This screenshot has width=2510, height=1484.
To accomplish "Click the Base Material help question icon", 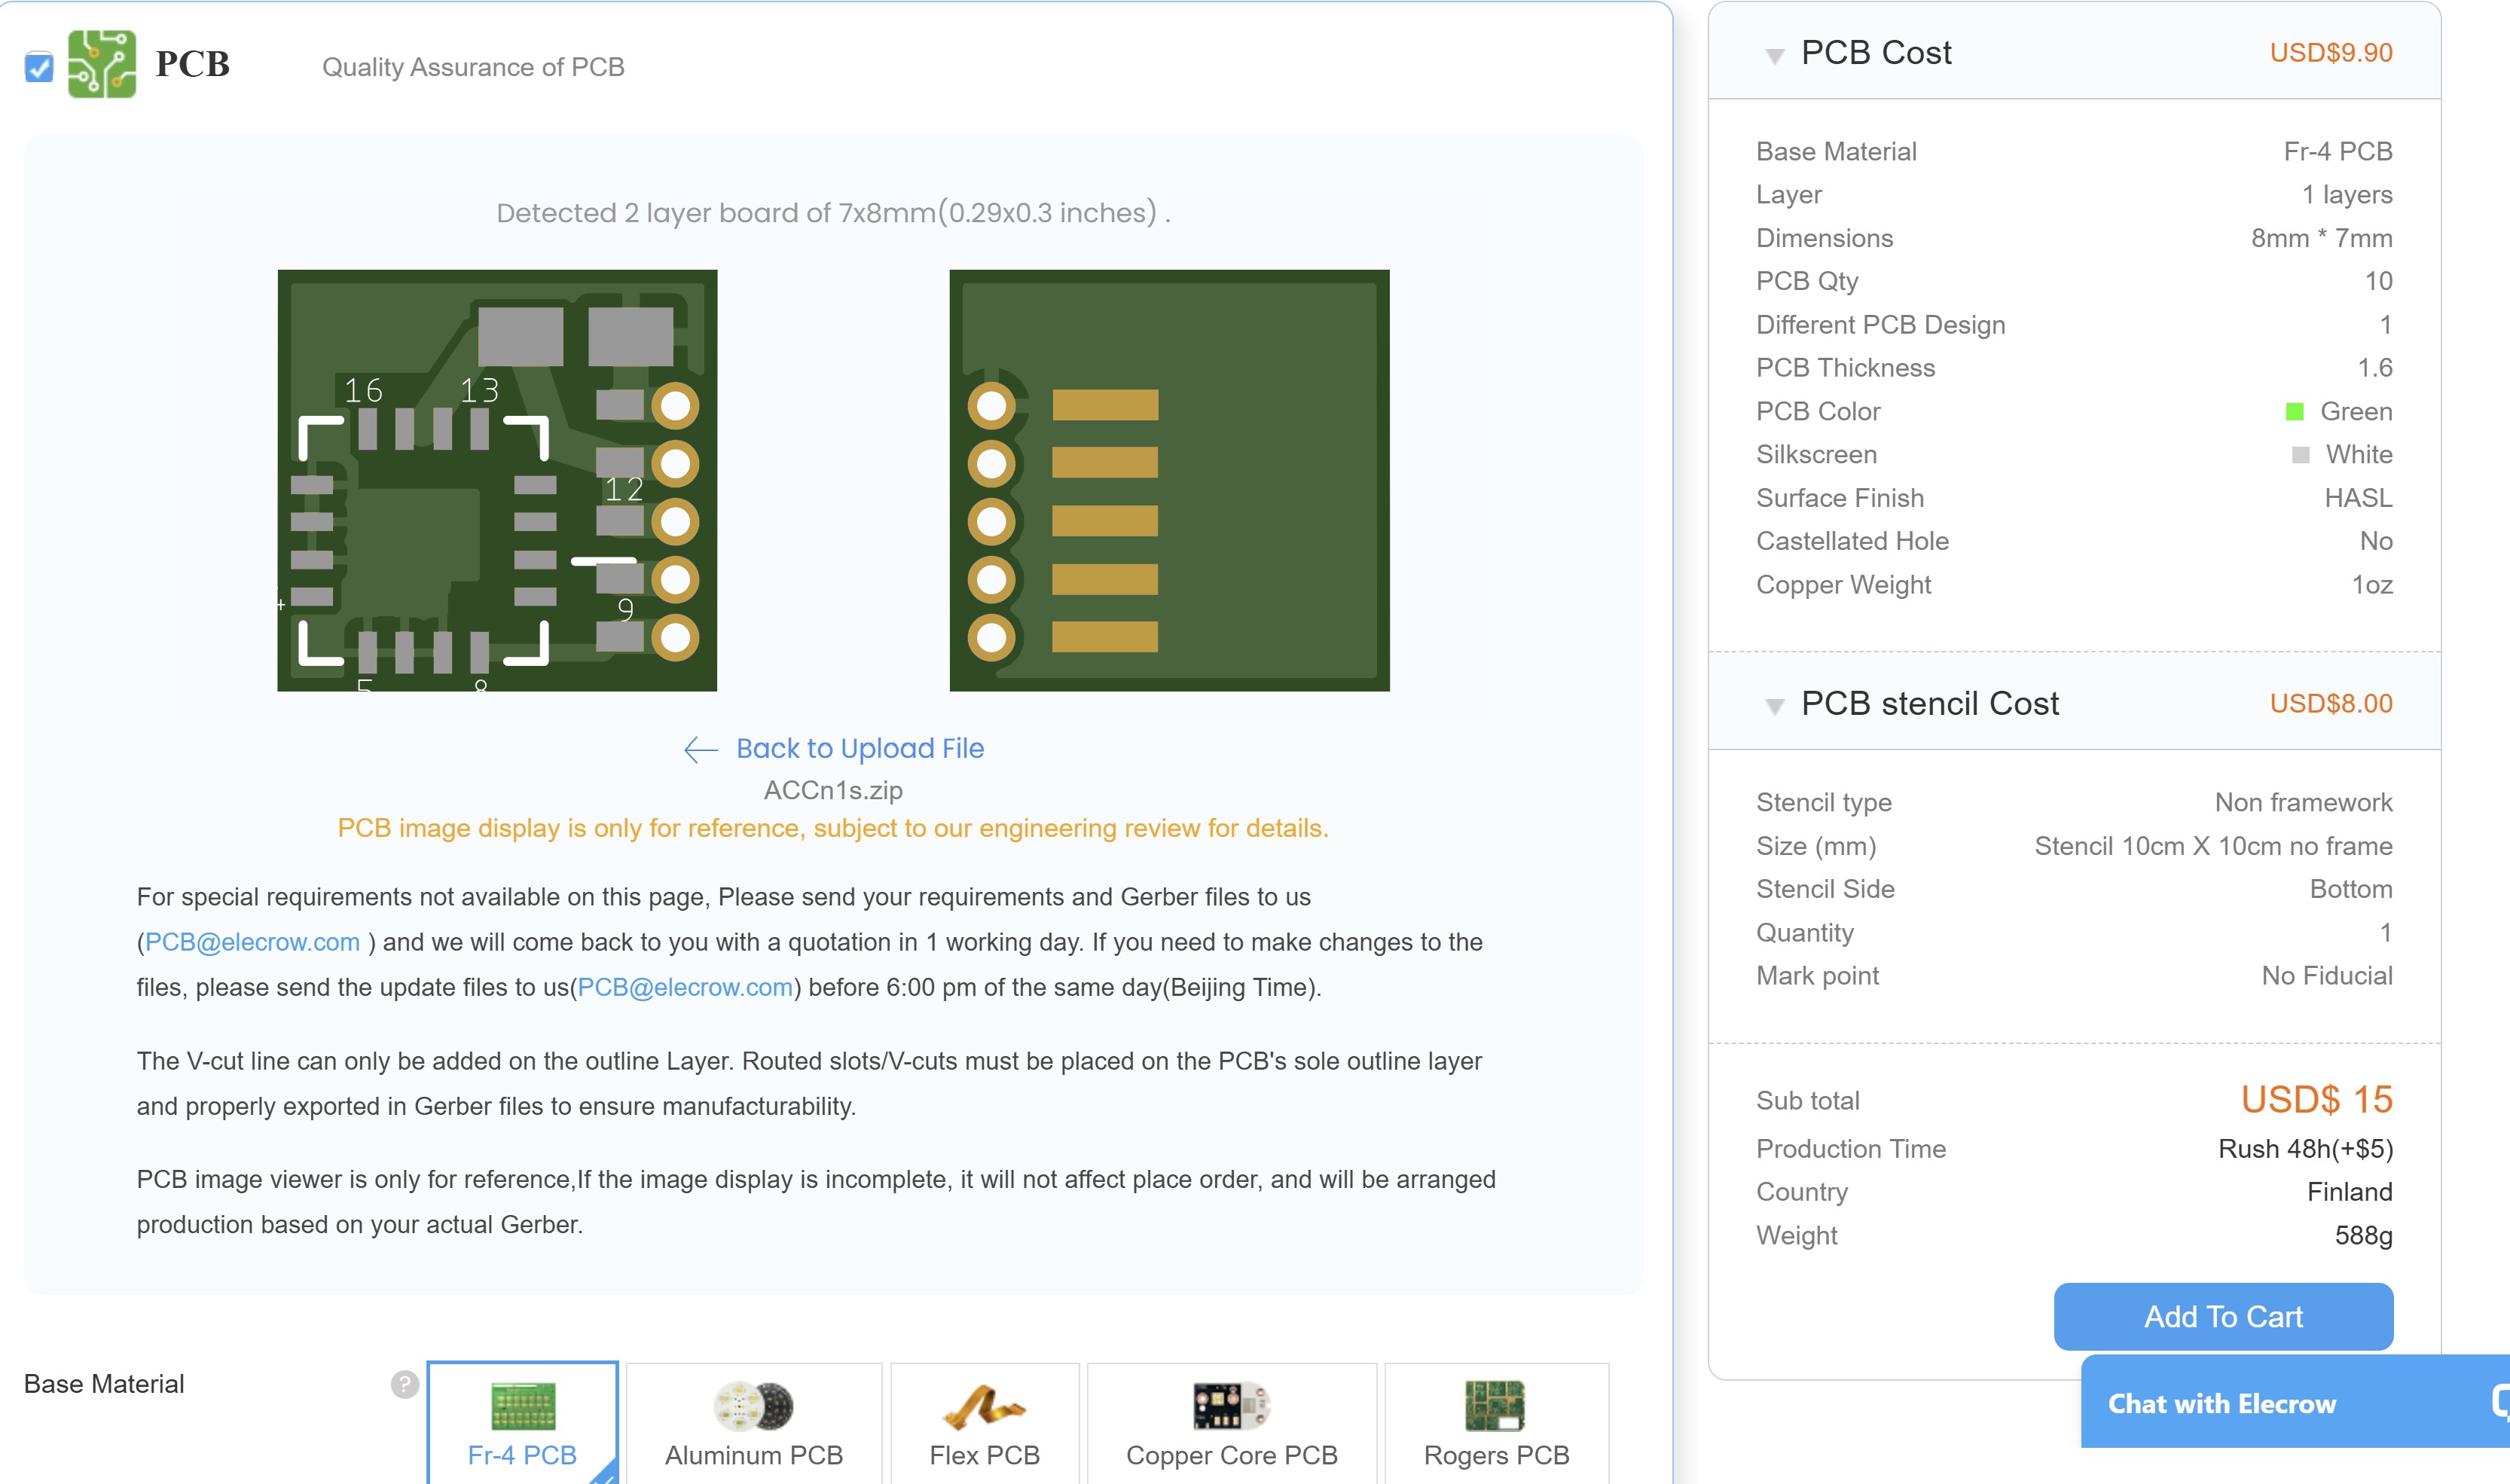I will (x=404, y=1384).
